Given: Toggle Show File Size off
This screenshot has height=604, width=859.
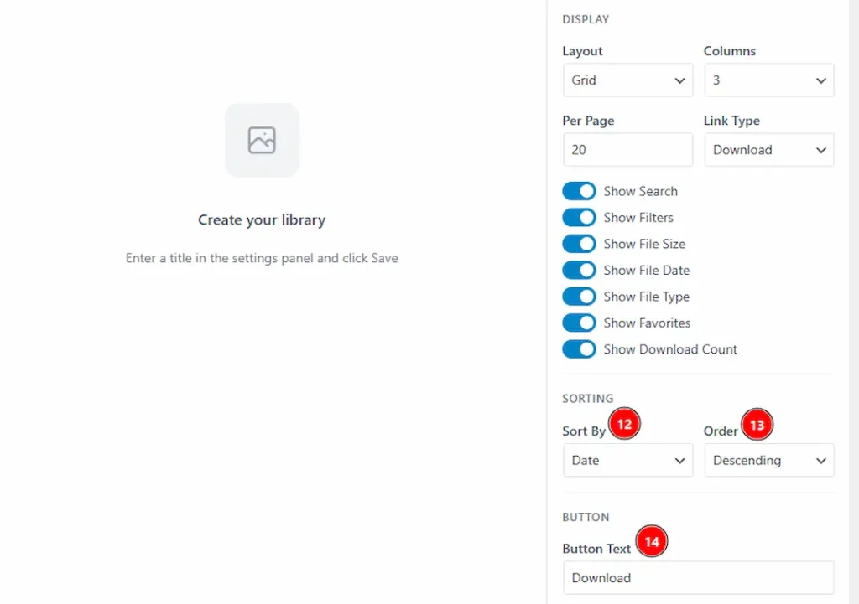Looking at the screenshot, I should [579, 244].
